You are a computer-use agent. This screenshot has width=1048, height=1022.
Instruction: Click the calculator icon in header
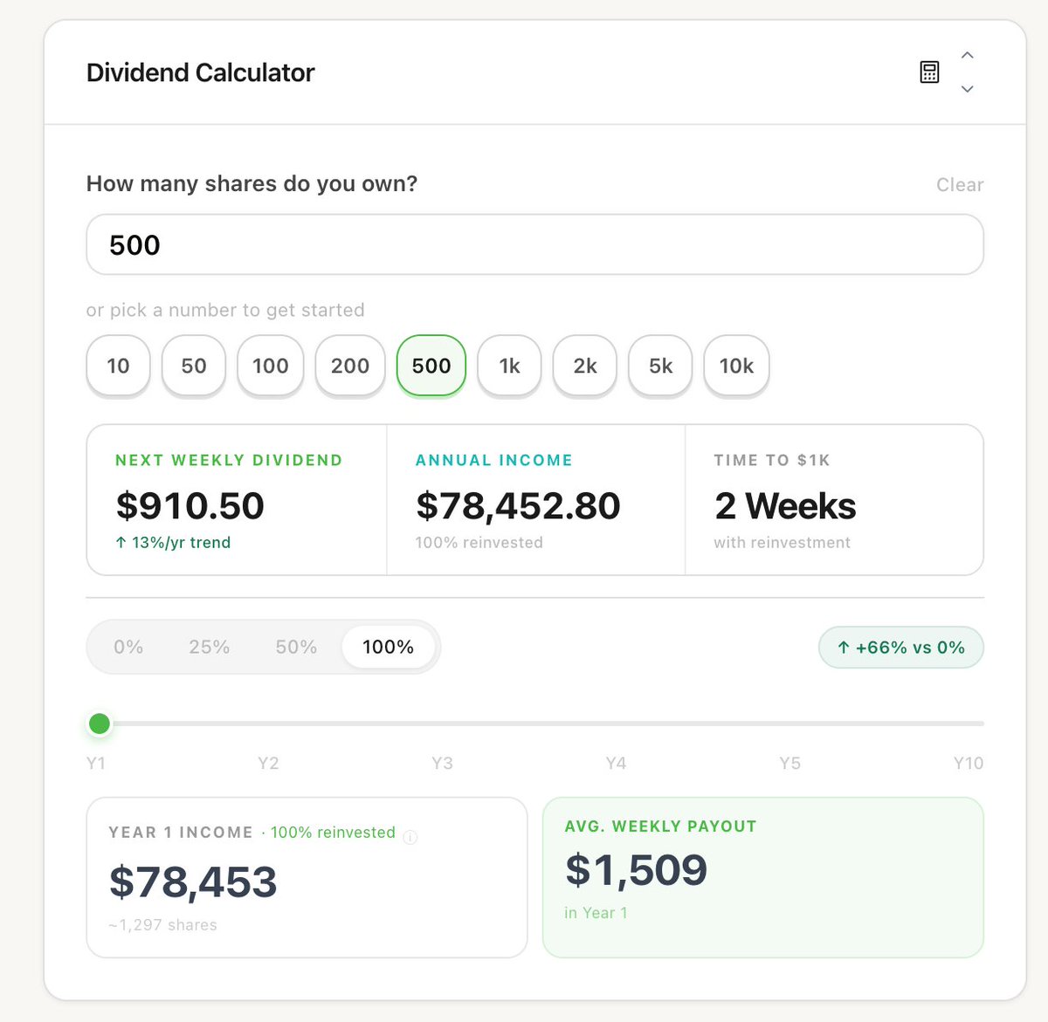[929, 72]
